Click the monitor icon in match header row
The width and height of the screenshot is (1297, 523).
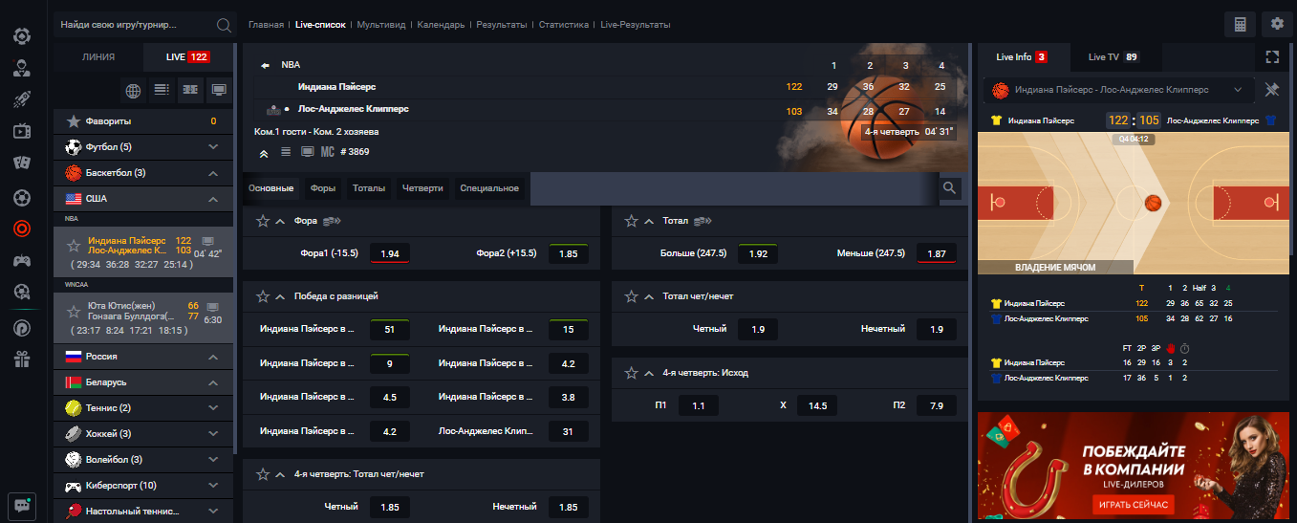(x=307, y=152)
